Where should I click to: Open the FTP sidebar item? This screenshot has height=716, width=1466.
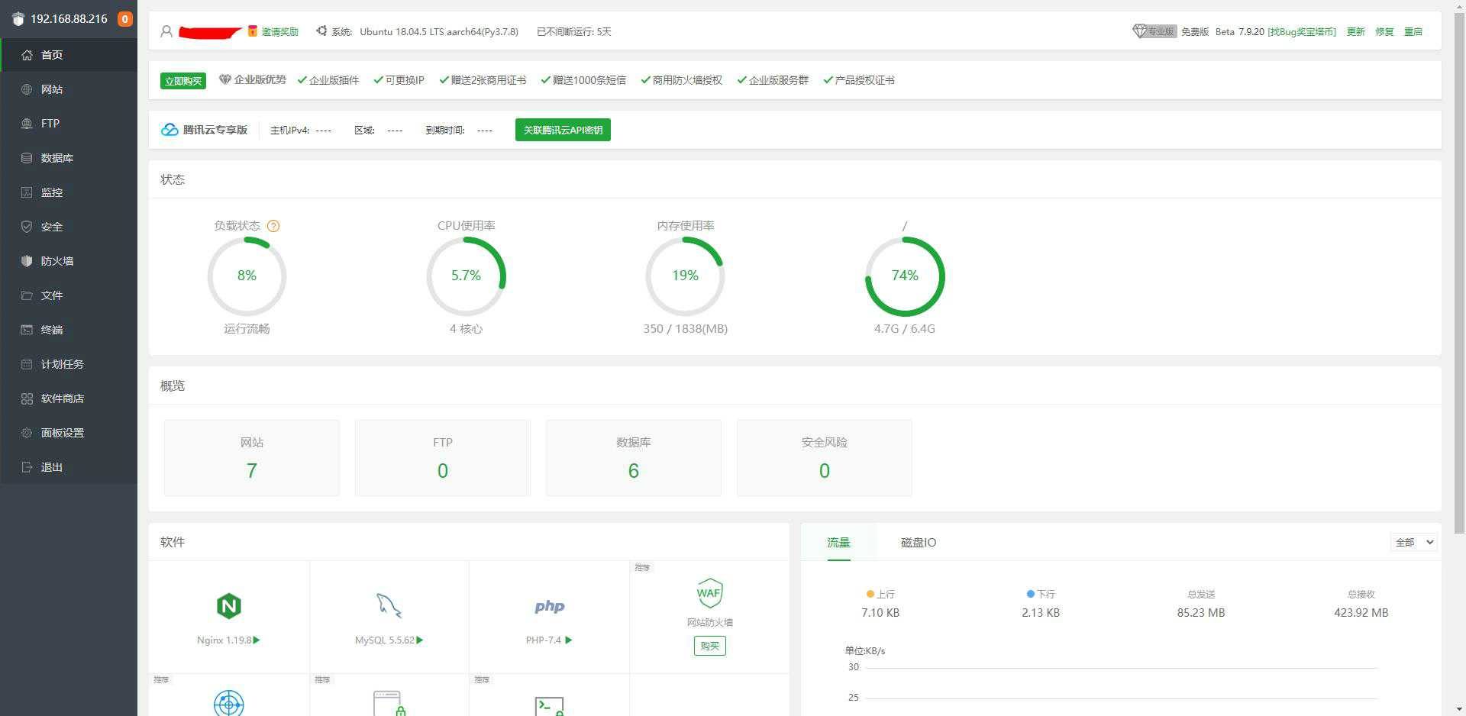69,124
